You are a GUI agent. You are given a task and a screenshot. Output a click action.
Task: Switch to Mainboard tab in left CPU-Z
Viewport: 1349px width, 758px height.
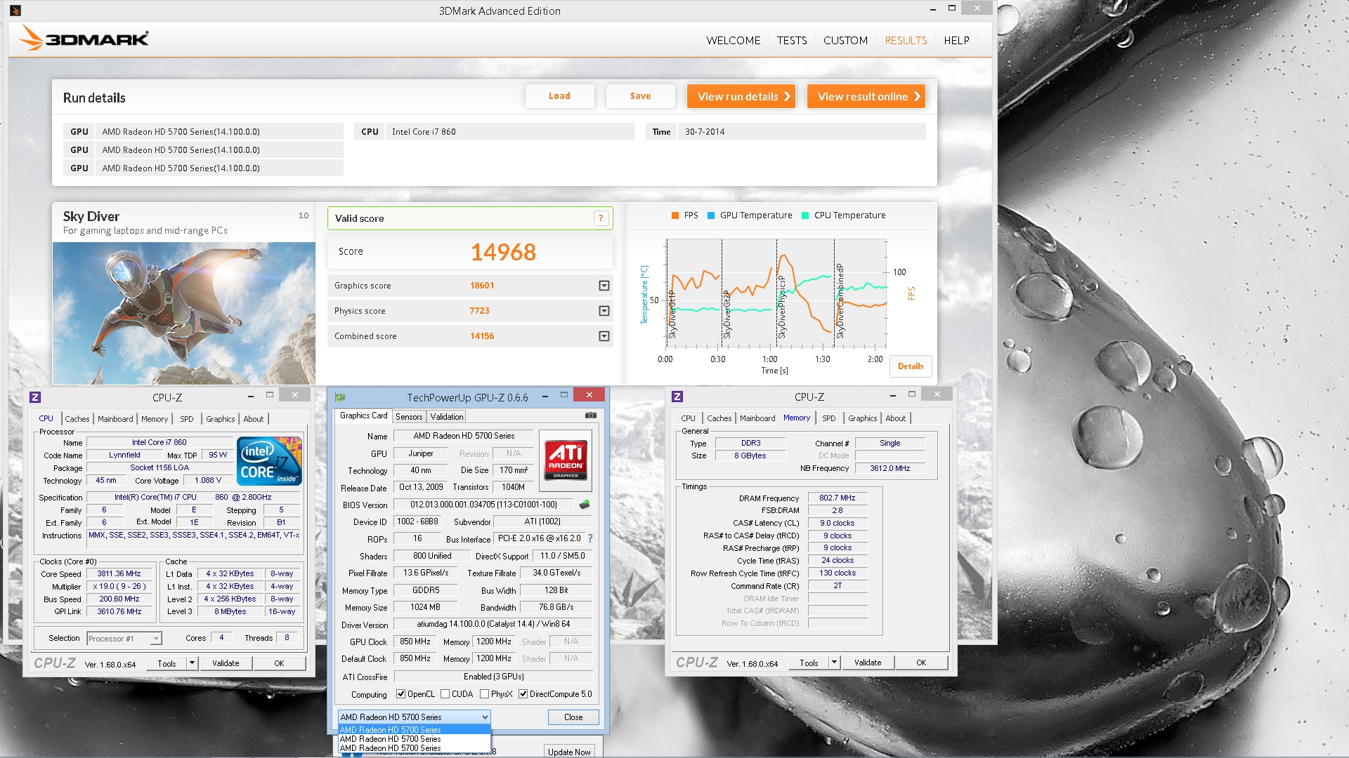[x=115, y=419]
